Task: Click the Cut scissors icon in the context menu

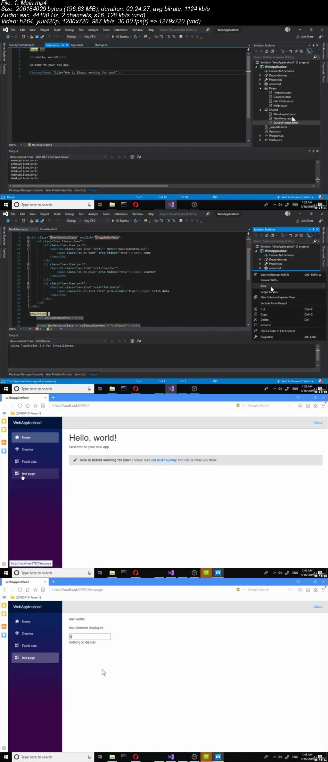Action: pos(256,309)
